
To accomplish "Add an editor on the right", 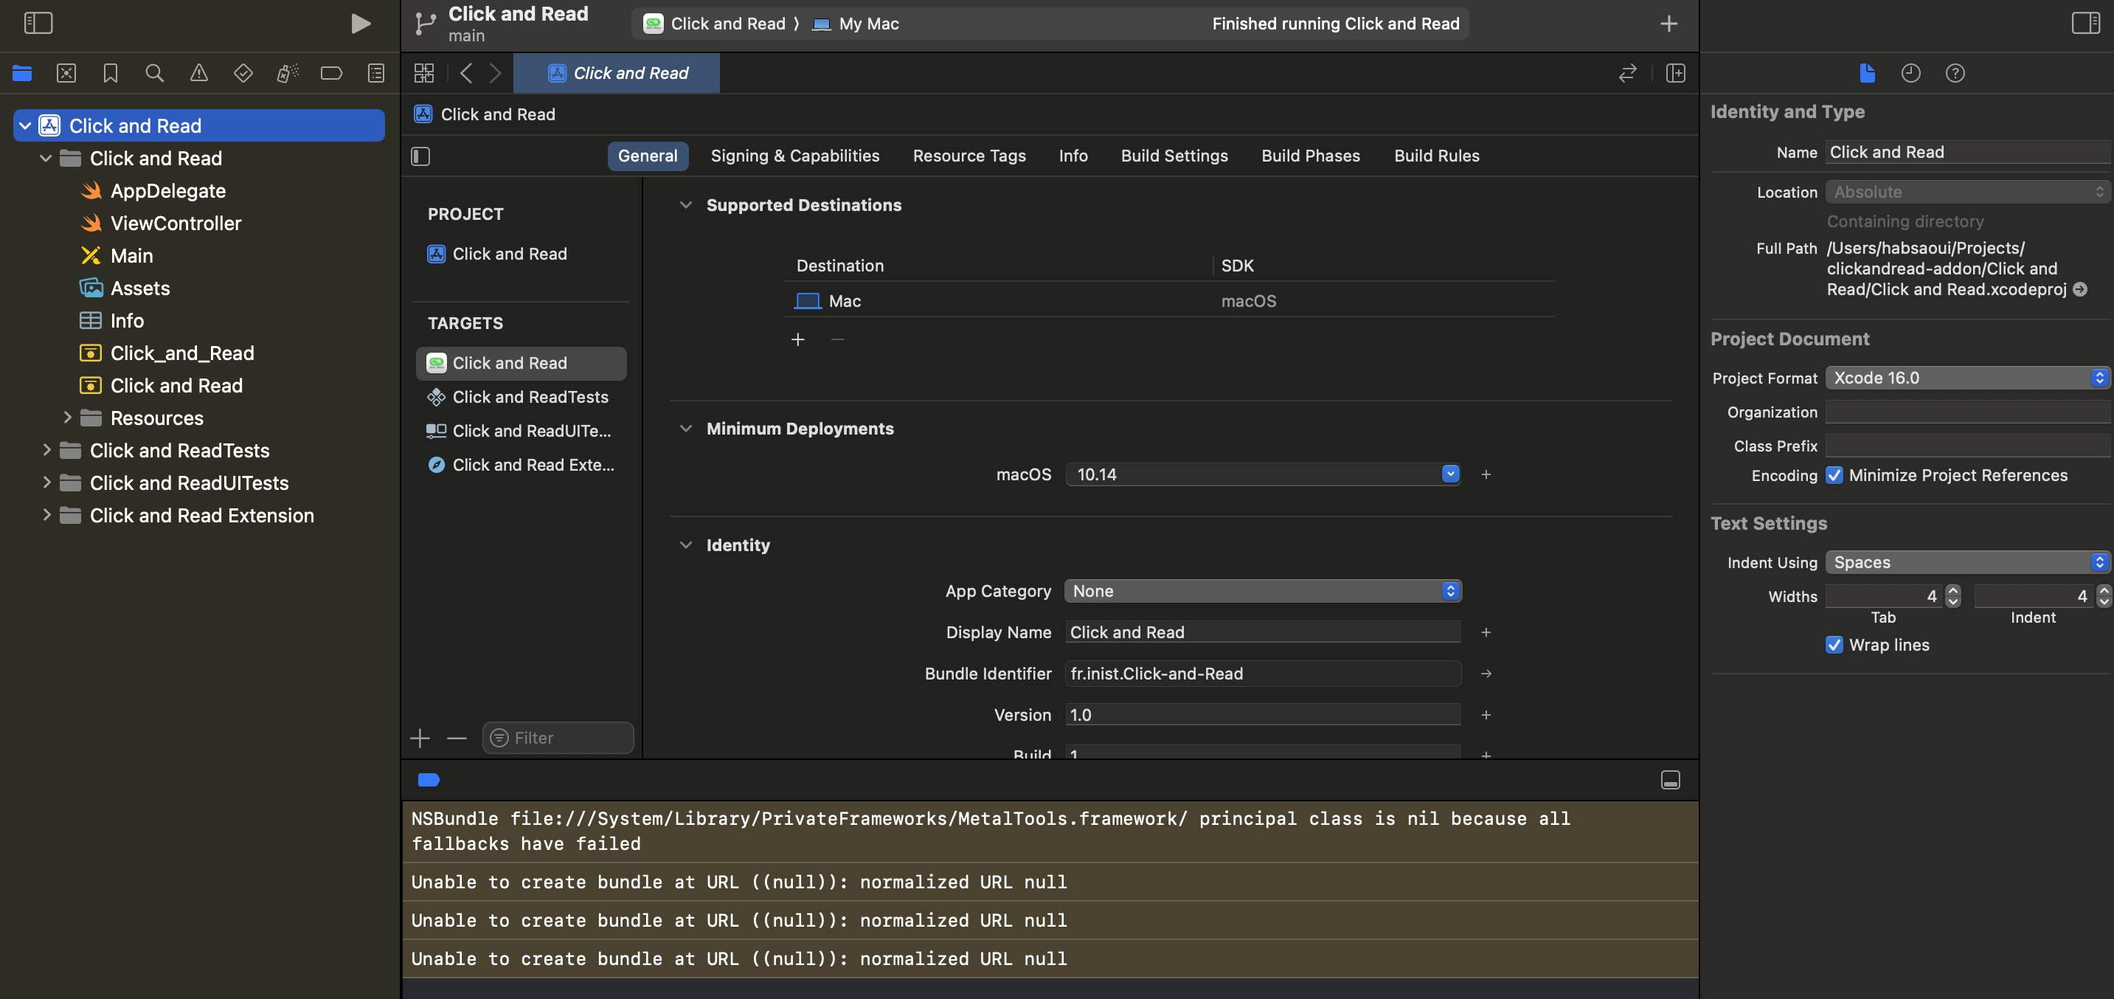I will pos(1676,73).
